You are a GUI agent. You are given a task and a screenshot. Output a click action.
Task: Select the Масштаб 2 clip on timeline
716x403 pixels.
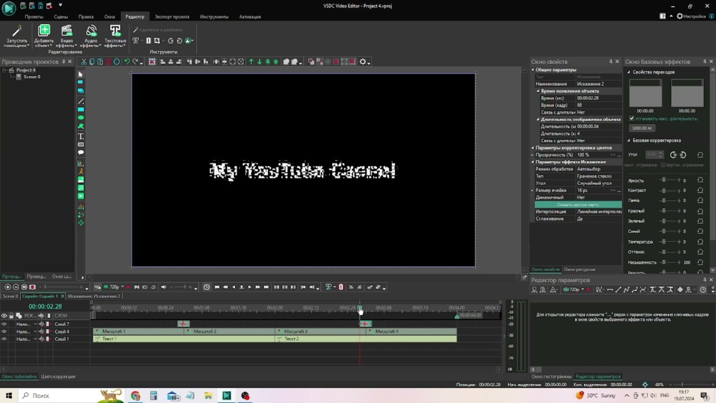coord(229,331)
